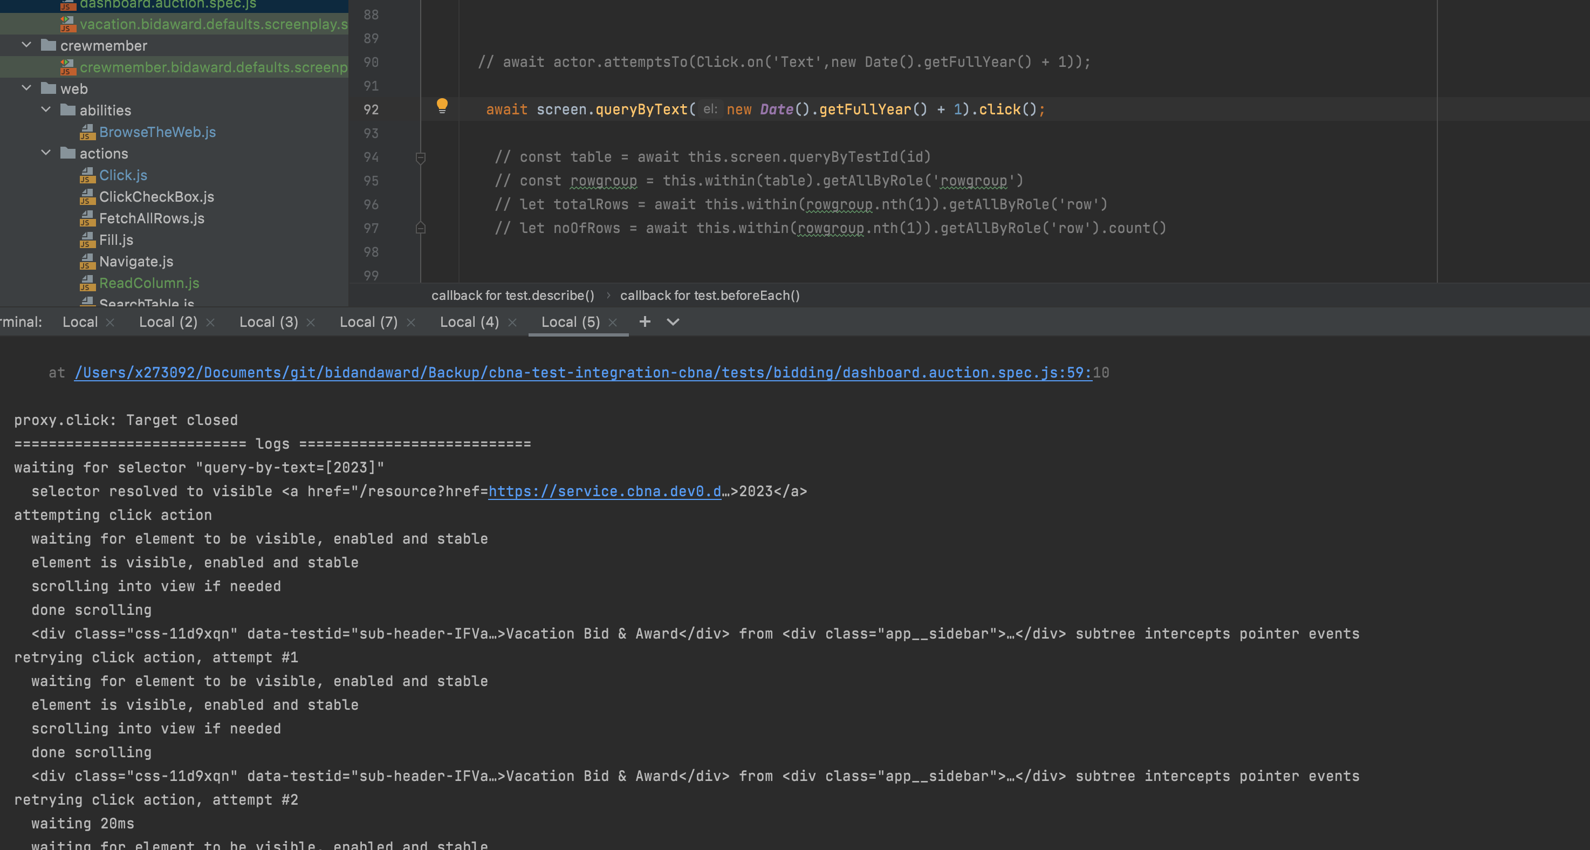This screenshot has width=1590, height=850.
Task: Switch to the Local (7) terminal tab
Action: tap(368, 321)
